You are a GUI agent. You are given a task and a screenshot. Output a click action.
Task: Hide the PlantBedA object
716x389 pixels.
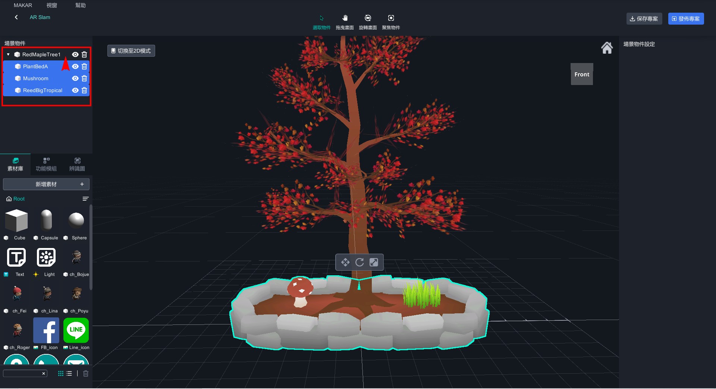point(75,66)
